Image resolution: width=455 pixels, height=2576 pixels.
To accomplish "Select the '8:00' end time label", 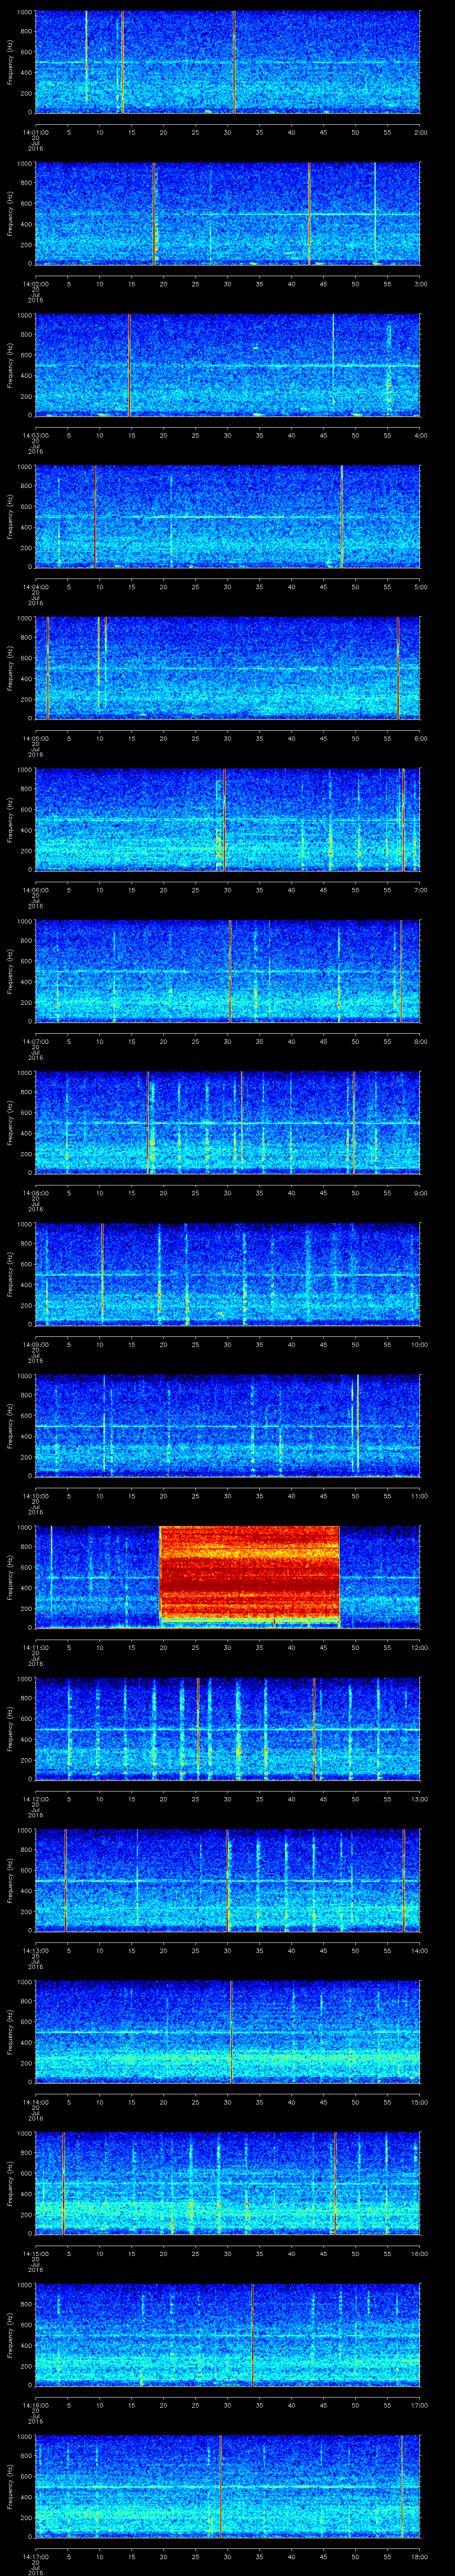I will (x=420, y=1042).
